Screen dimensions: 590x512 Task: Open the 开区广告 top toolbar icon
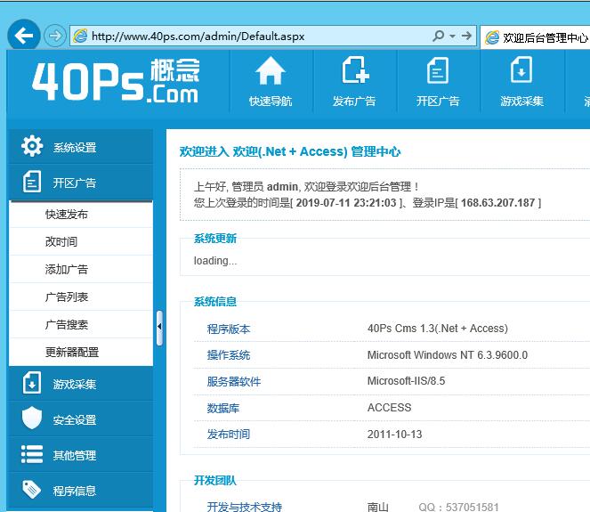point(438,81)
